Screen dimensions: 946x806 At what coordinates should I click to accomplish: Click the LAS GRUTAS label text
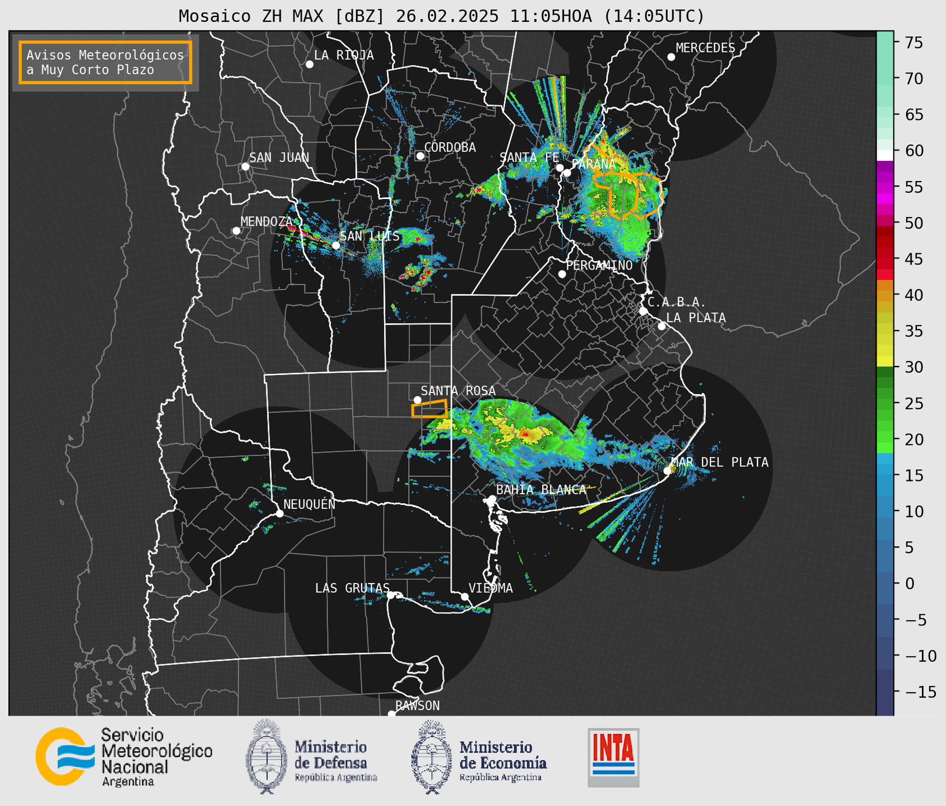[352, 588]
